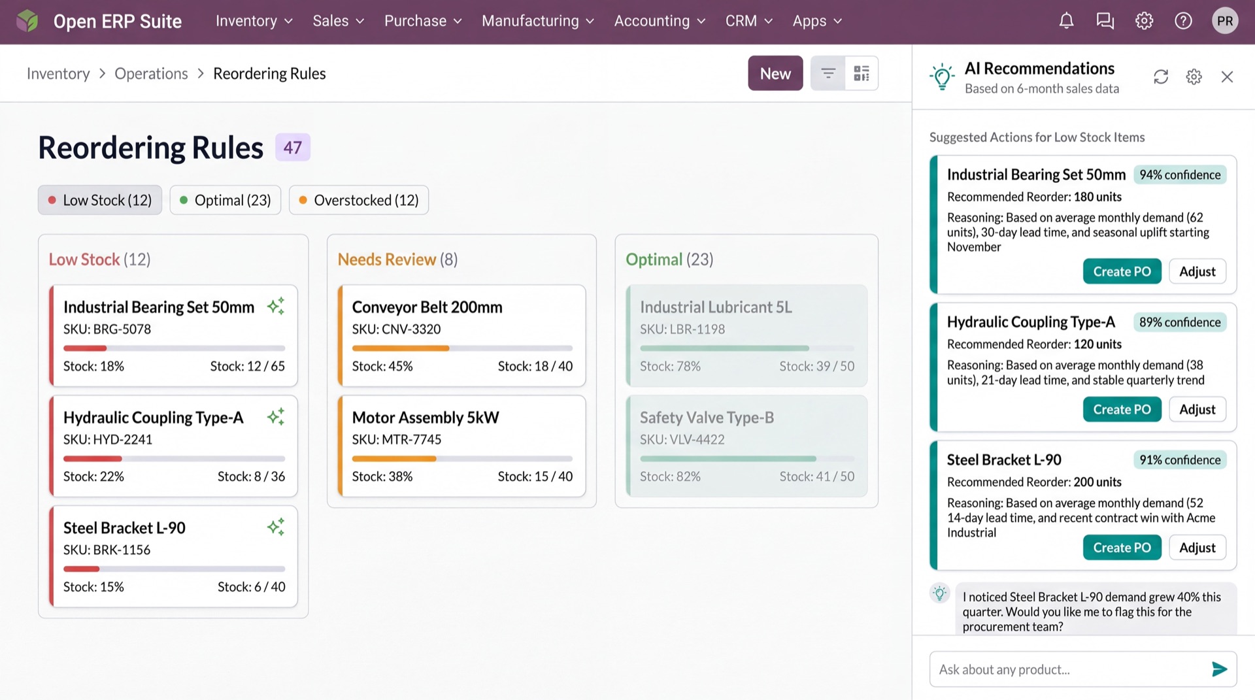
Task: Click Suggested Actions for Low Stock Items heading
Action: (1037, 137)
